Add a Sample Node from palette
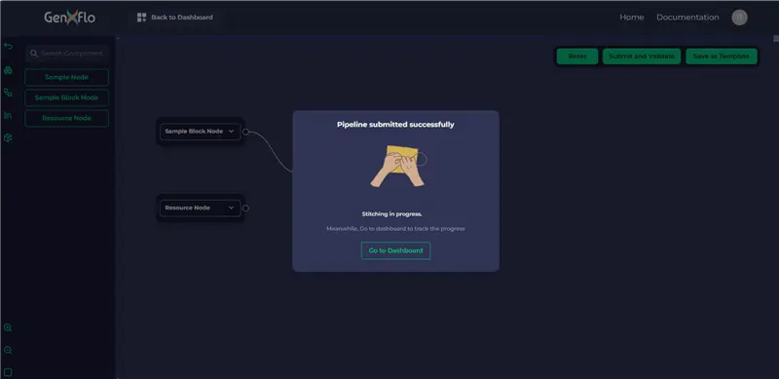Screen dimensions: 779x379 [x=66, y=77]
